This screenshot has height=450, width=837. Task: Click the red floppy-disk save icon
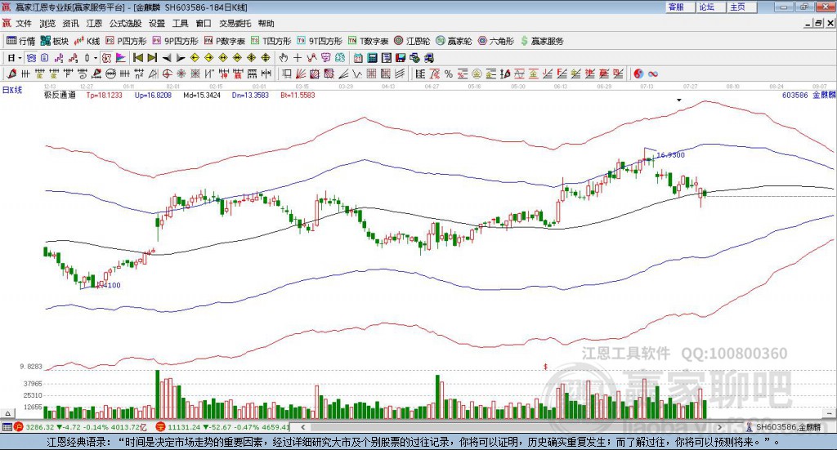401,58
